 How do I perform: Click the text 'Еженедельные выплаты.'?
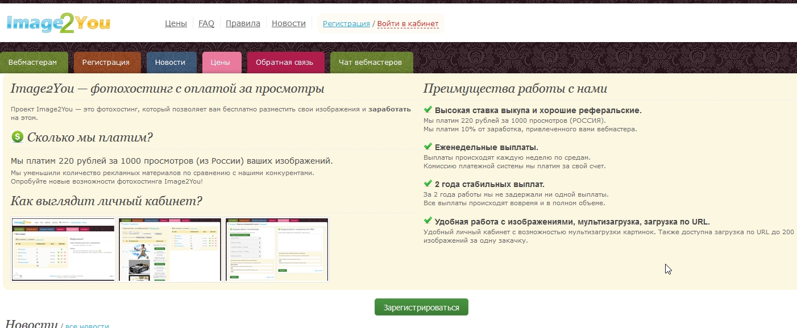point(487,147)
